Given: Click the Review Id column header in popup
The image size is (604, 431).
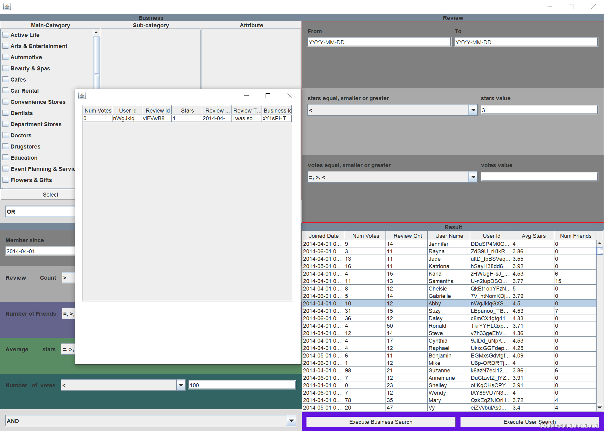Looking at the screenshot, I should 157,110.
